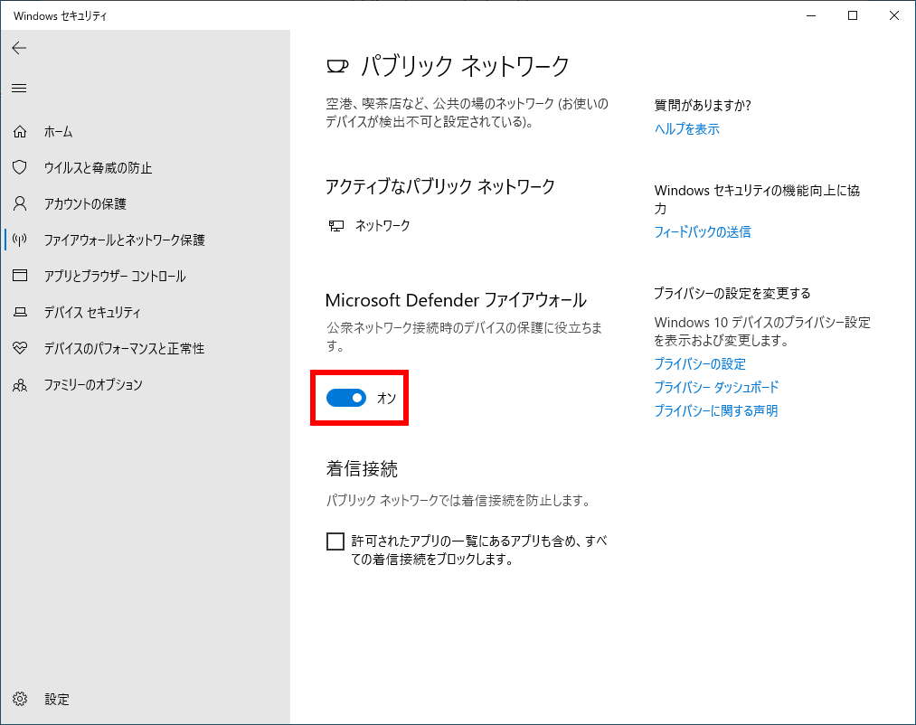916x725 pixels.
Task: Click the プライバシーの設定を変更する heading
Action: [732, 293]
